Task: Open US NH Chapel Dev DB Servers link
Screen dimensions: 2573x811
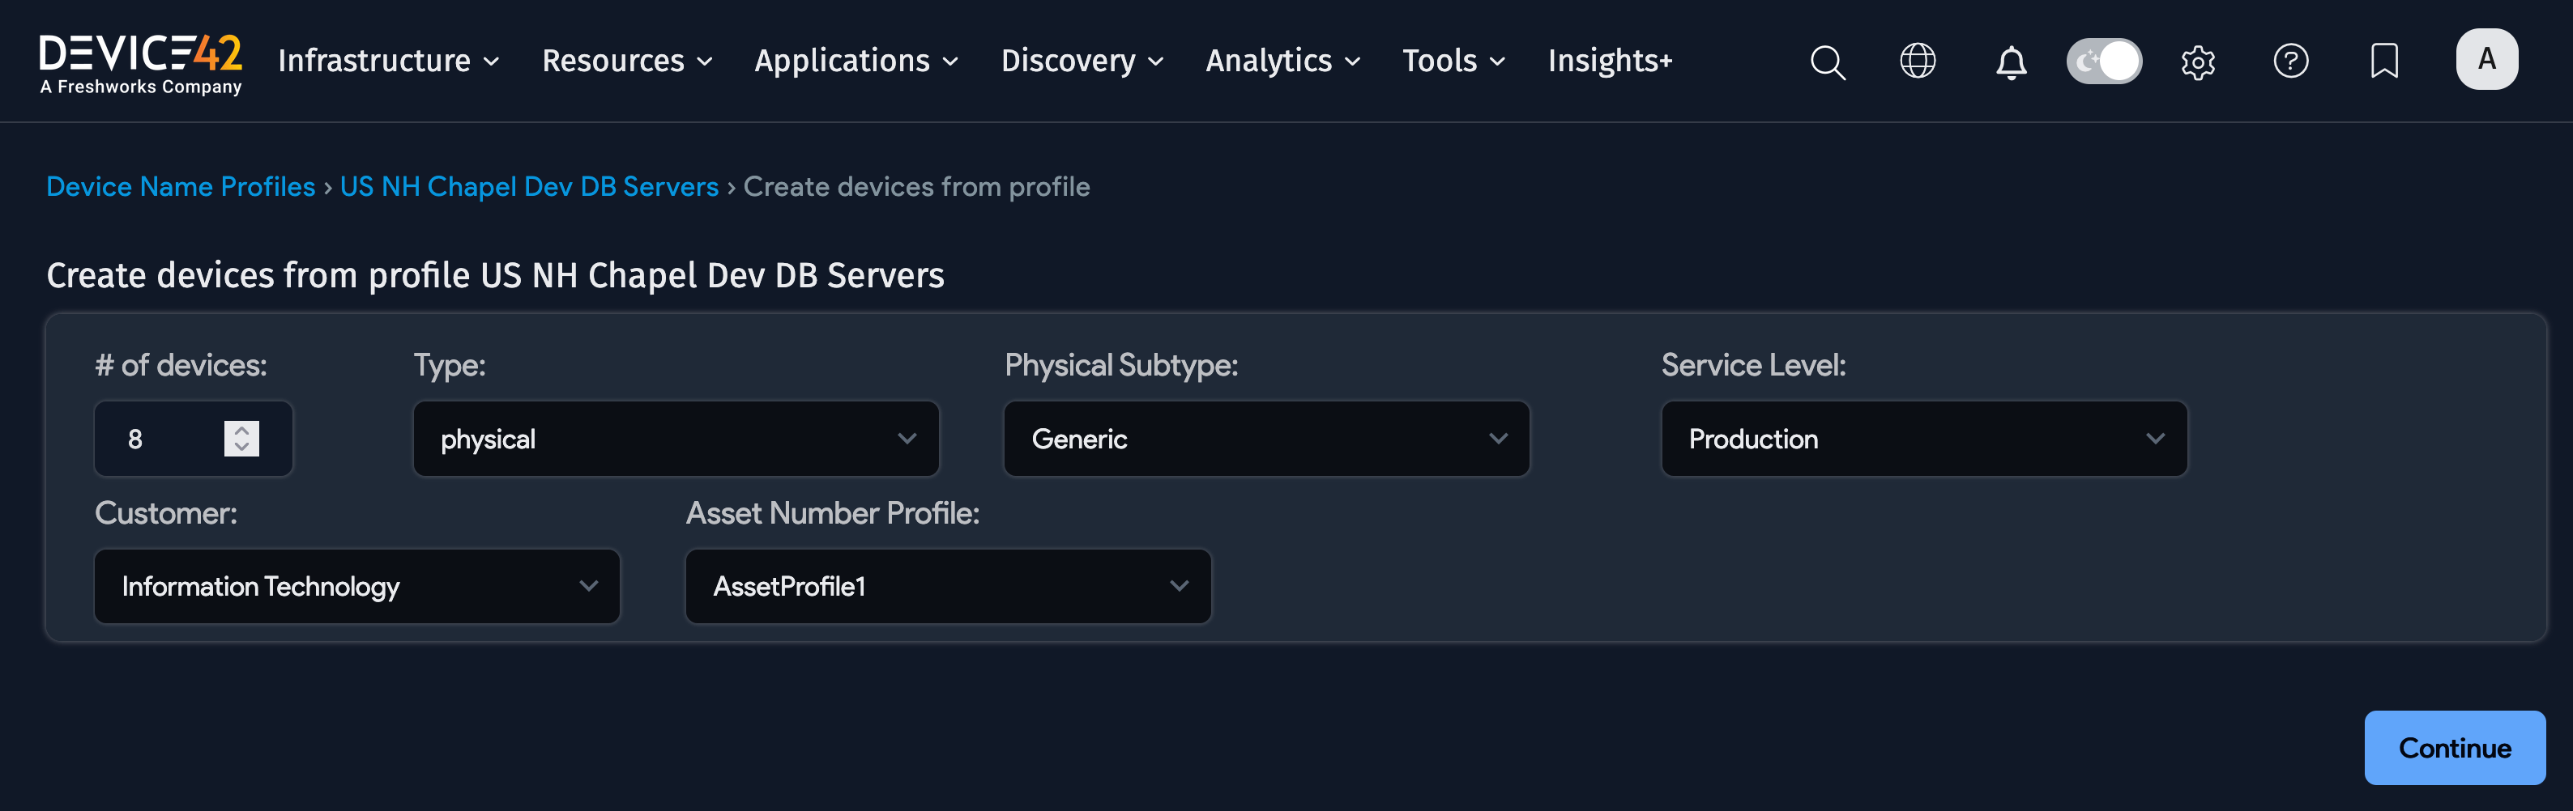Action: 528,186
